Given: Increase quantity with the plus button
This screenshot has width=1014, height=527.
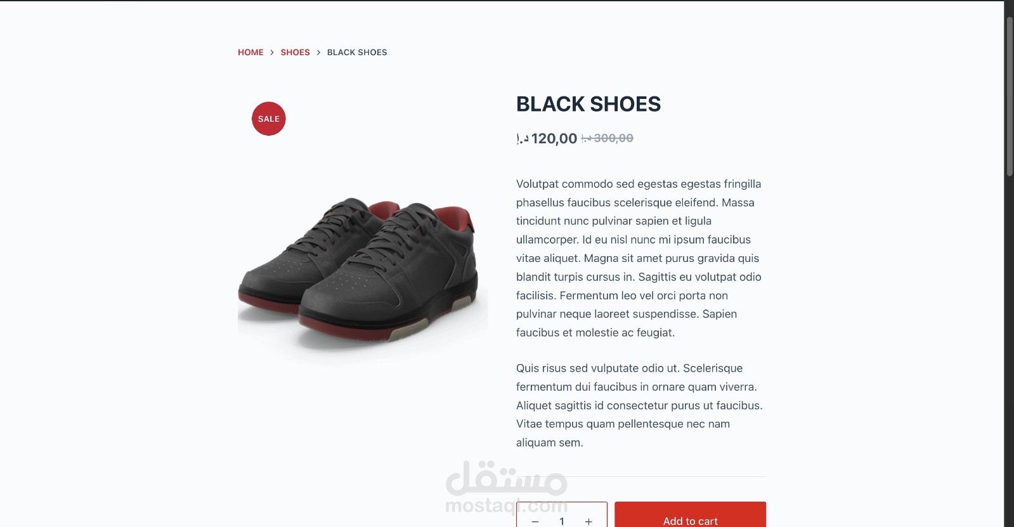Looking at the screenshot, I should point(588,521).
